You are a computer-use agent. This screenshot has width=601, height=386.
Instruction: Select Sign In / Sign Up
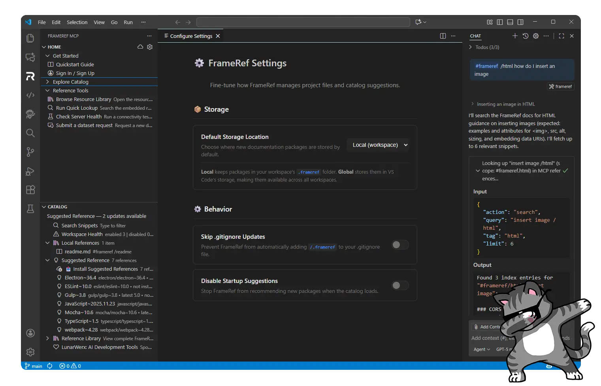tap(75, 73)
